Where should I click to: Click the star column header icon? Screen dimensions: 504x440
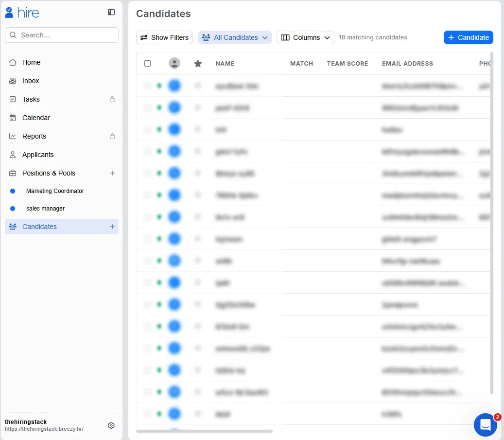198,64
